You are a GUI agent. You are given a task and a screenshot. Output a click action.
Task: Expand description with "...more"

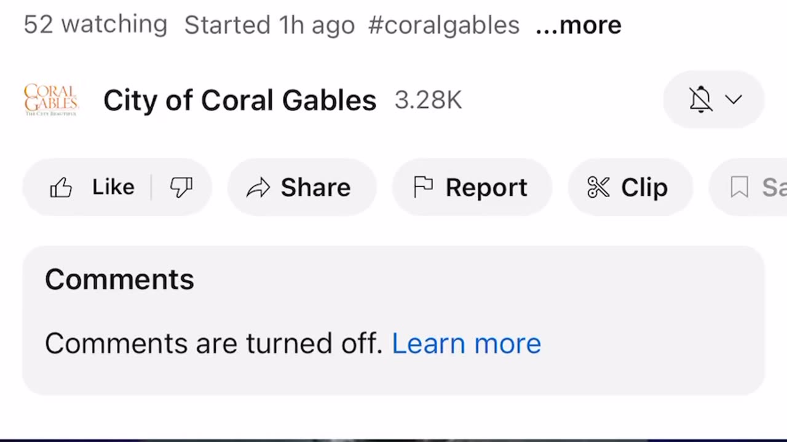pos(579,25)
